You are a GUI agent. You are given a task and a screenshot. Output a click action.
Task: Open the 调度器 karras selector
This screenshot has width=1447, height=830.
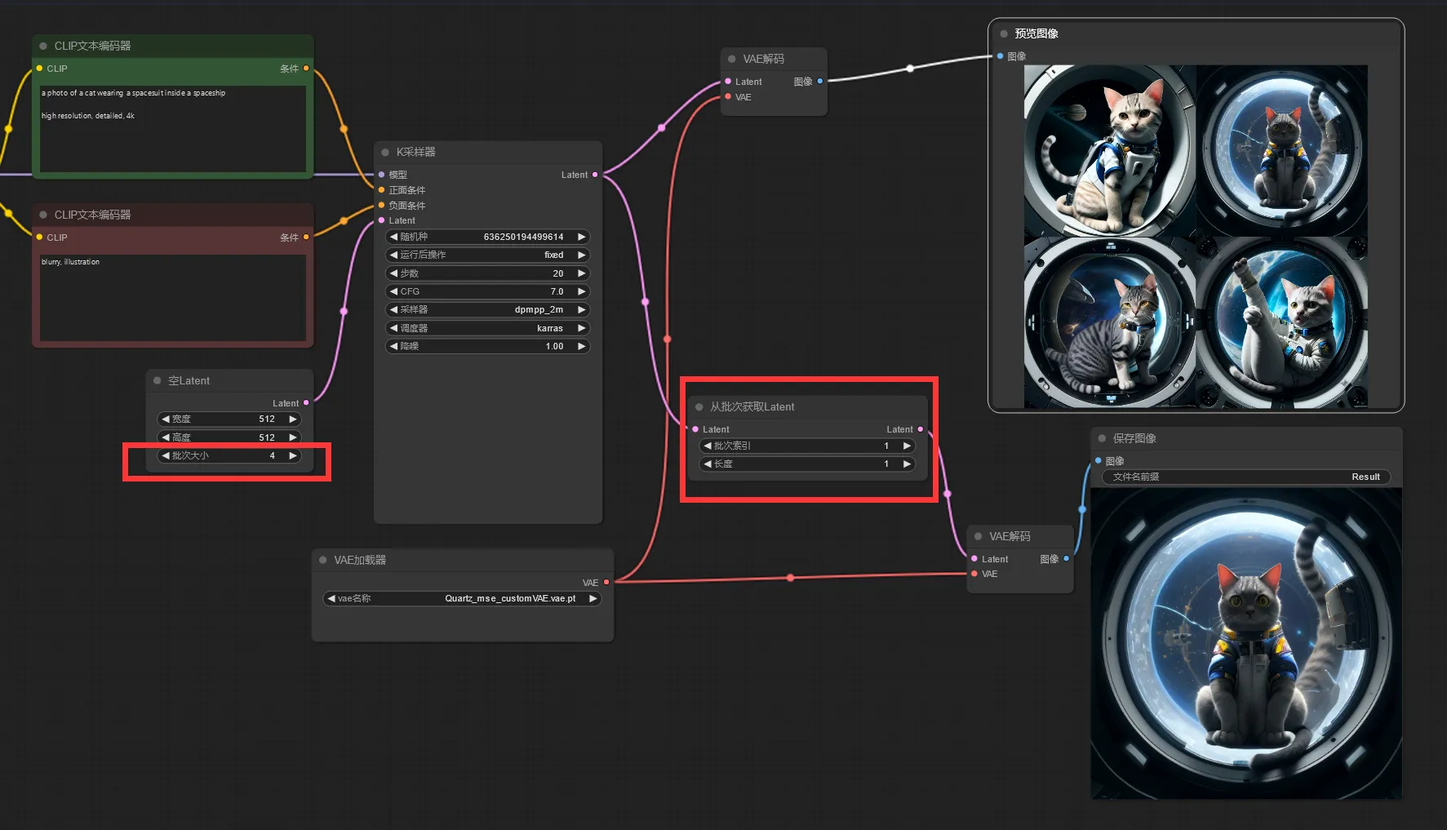(x=488, y=328)
